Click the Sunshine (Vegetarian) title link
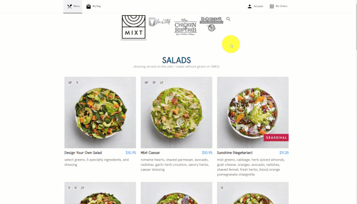This screenshot has width=357, height=204. 235,153
